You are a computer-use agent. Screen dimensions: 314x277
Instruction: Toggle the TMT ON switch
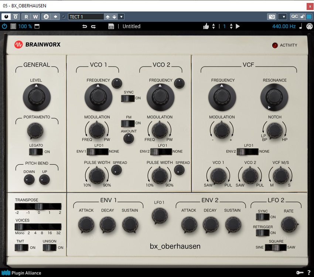(x=21, y=247)
